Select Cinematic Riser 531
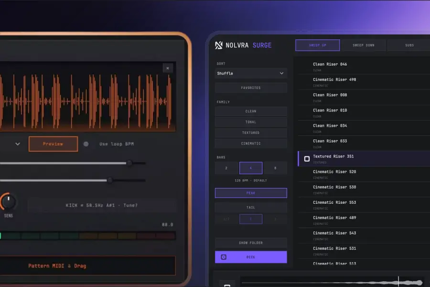This screenshot has width=430, height=287. (364, 251)
